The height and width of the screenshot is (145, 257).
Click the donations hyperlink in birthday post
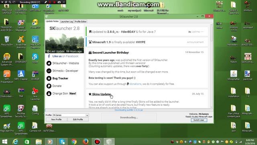click(x=135, y=84)
